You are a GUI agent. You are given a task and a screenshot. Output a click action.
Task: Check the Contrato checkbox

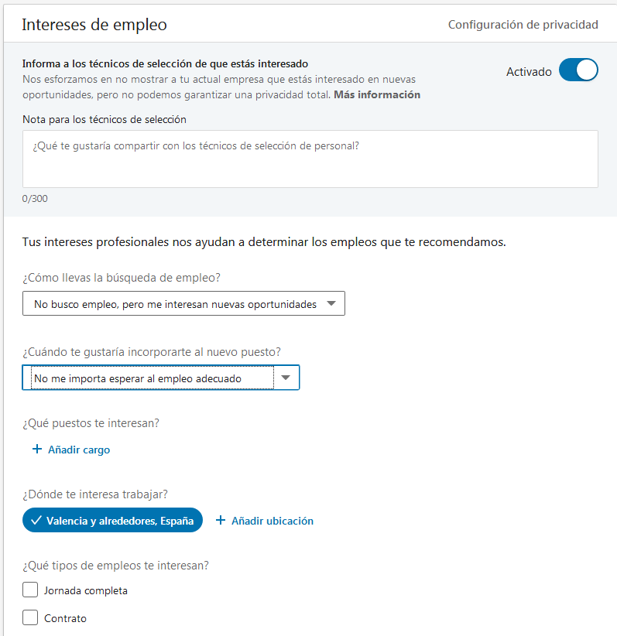[x=29, y=617]
